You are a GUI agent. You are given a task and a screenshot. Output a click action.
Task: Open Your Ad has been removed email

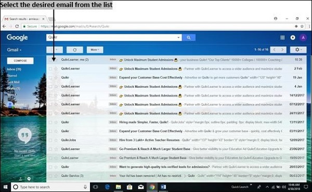[176, 176]
